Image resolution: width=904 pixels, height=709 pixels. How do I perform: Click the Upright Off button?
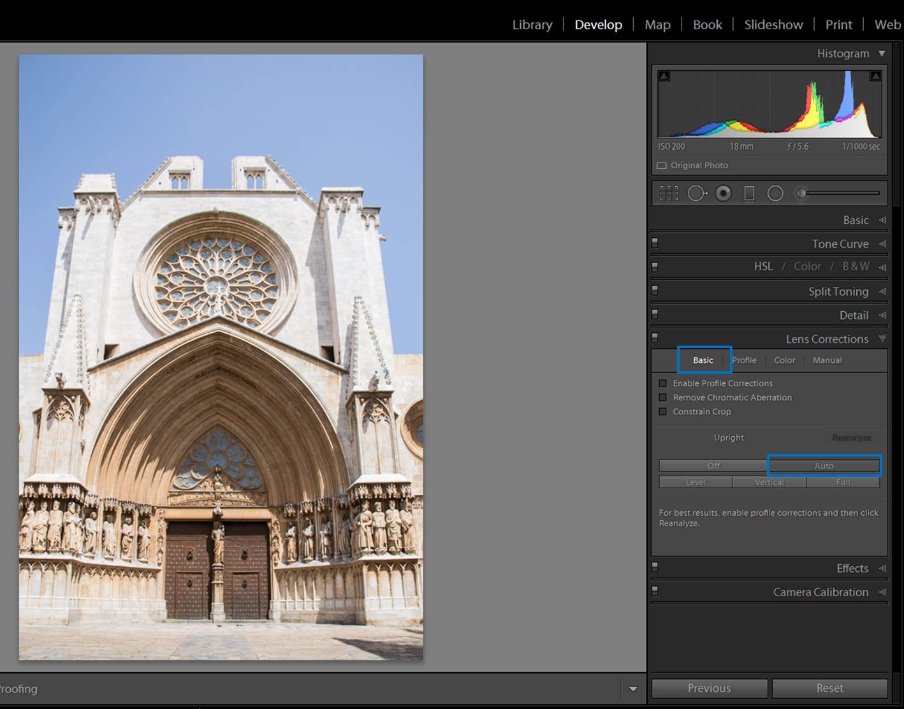coord(713,466)
